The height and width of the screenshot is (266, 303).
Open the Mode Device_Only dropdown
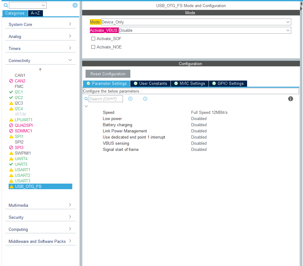196,22
